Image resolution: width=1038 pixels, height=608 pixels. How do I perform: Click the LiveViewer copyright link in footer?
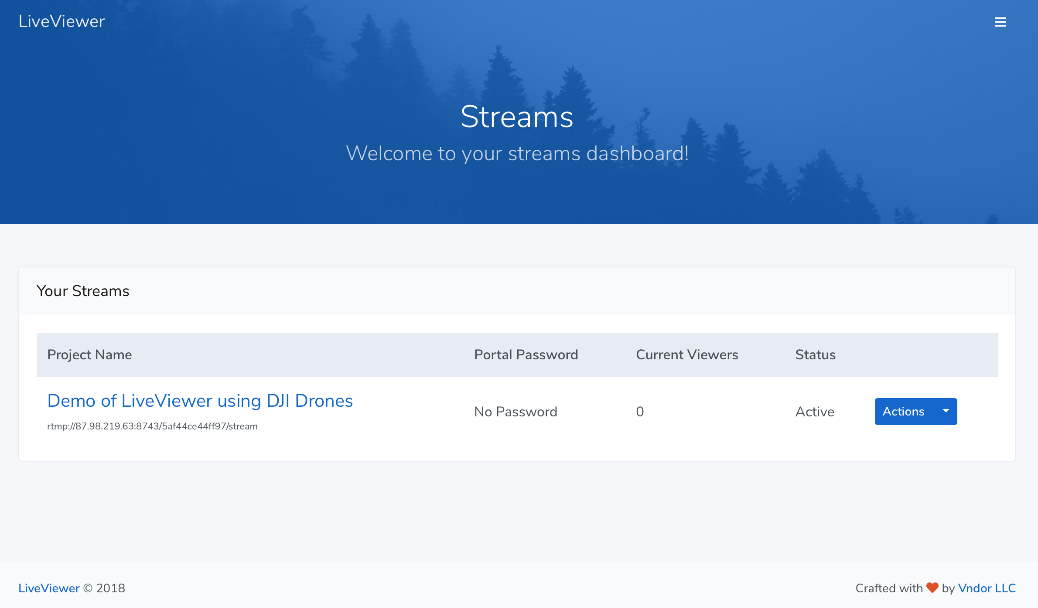48,588
